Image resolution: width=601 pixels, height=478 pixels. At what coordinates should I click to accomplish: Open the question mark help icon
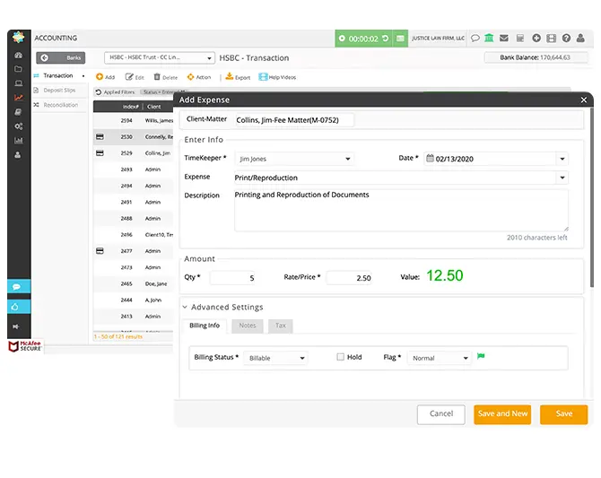566,38
